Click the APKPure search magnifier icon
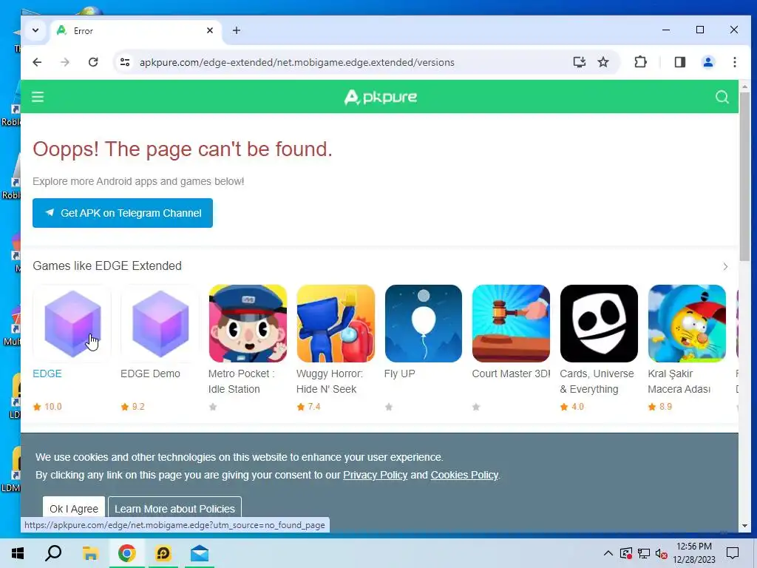The image size is (757, 568). click(722, 97)
